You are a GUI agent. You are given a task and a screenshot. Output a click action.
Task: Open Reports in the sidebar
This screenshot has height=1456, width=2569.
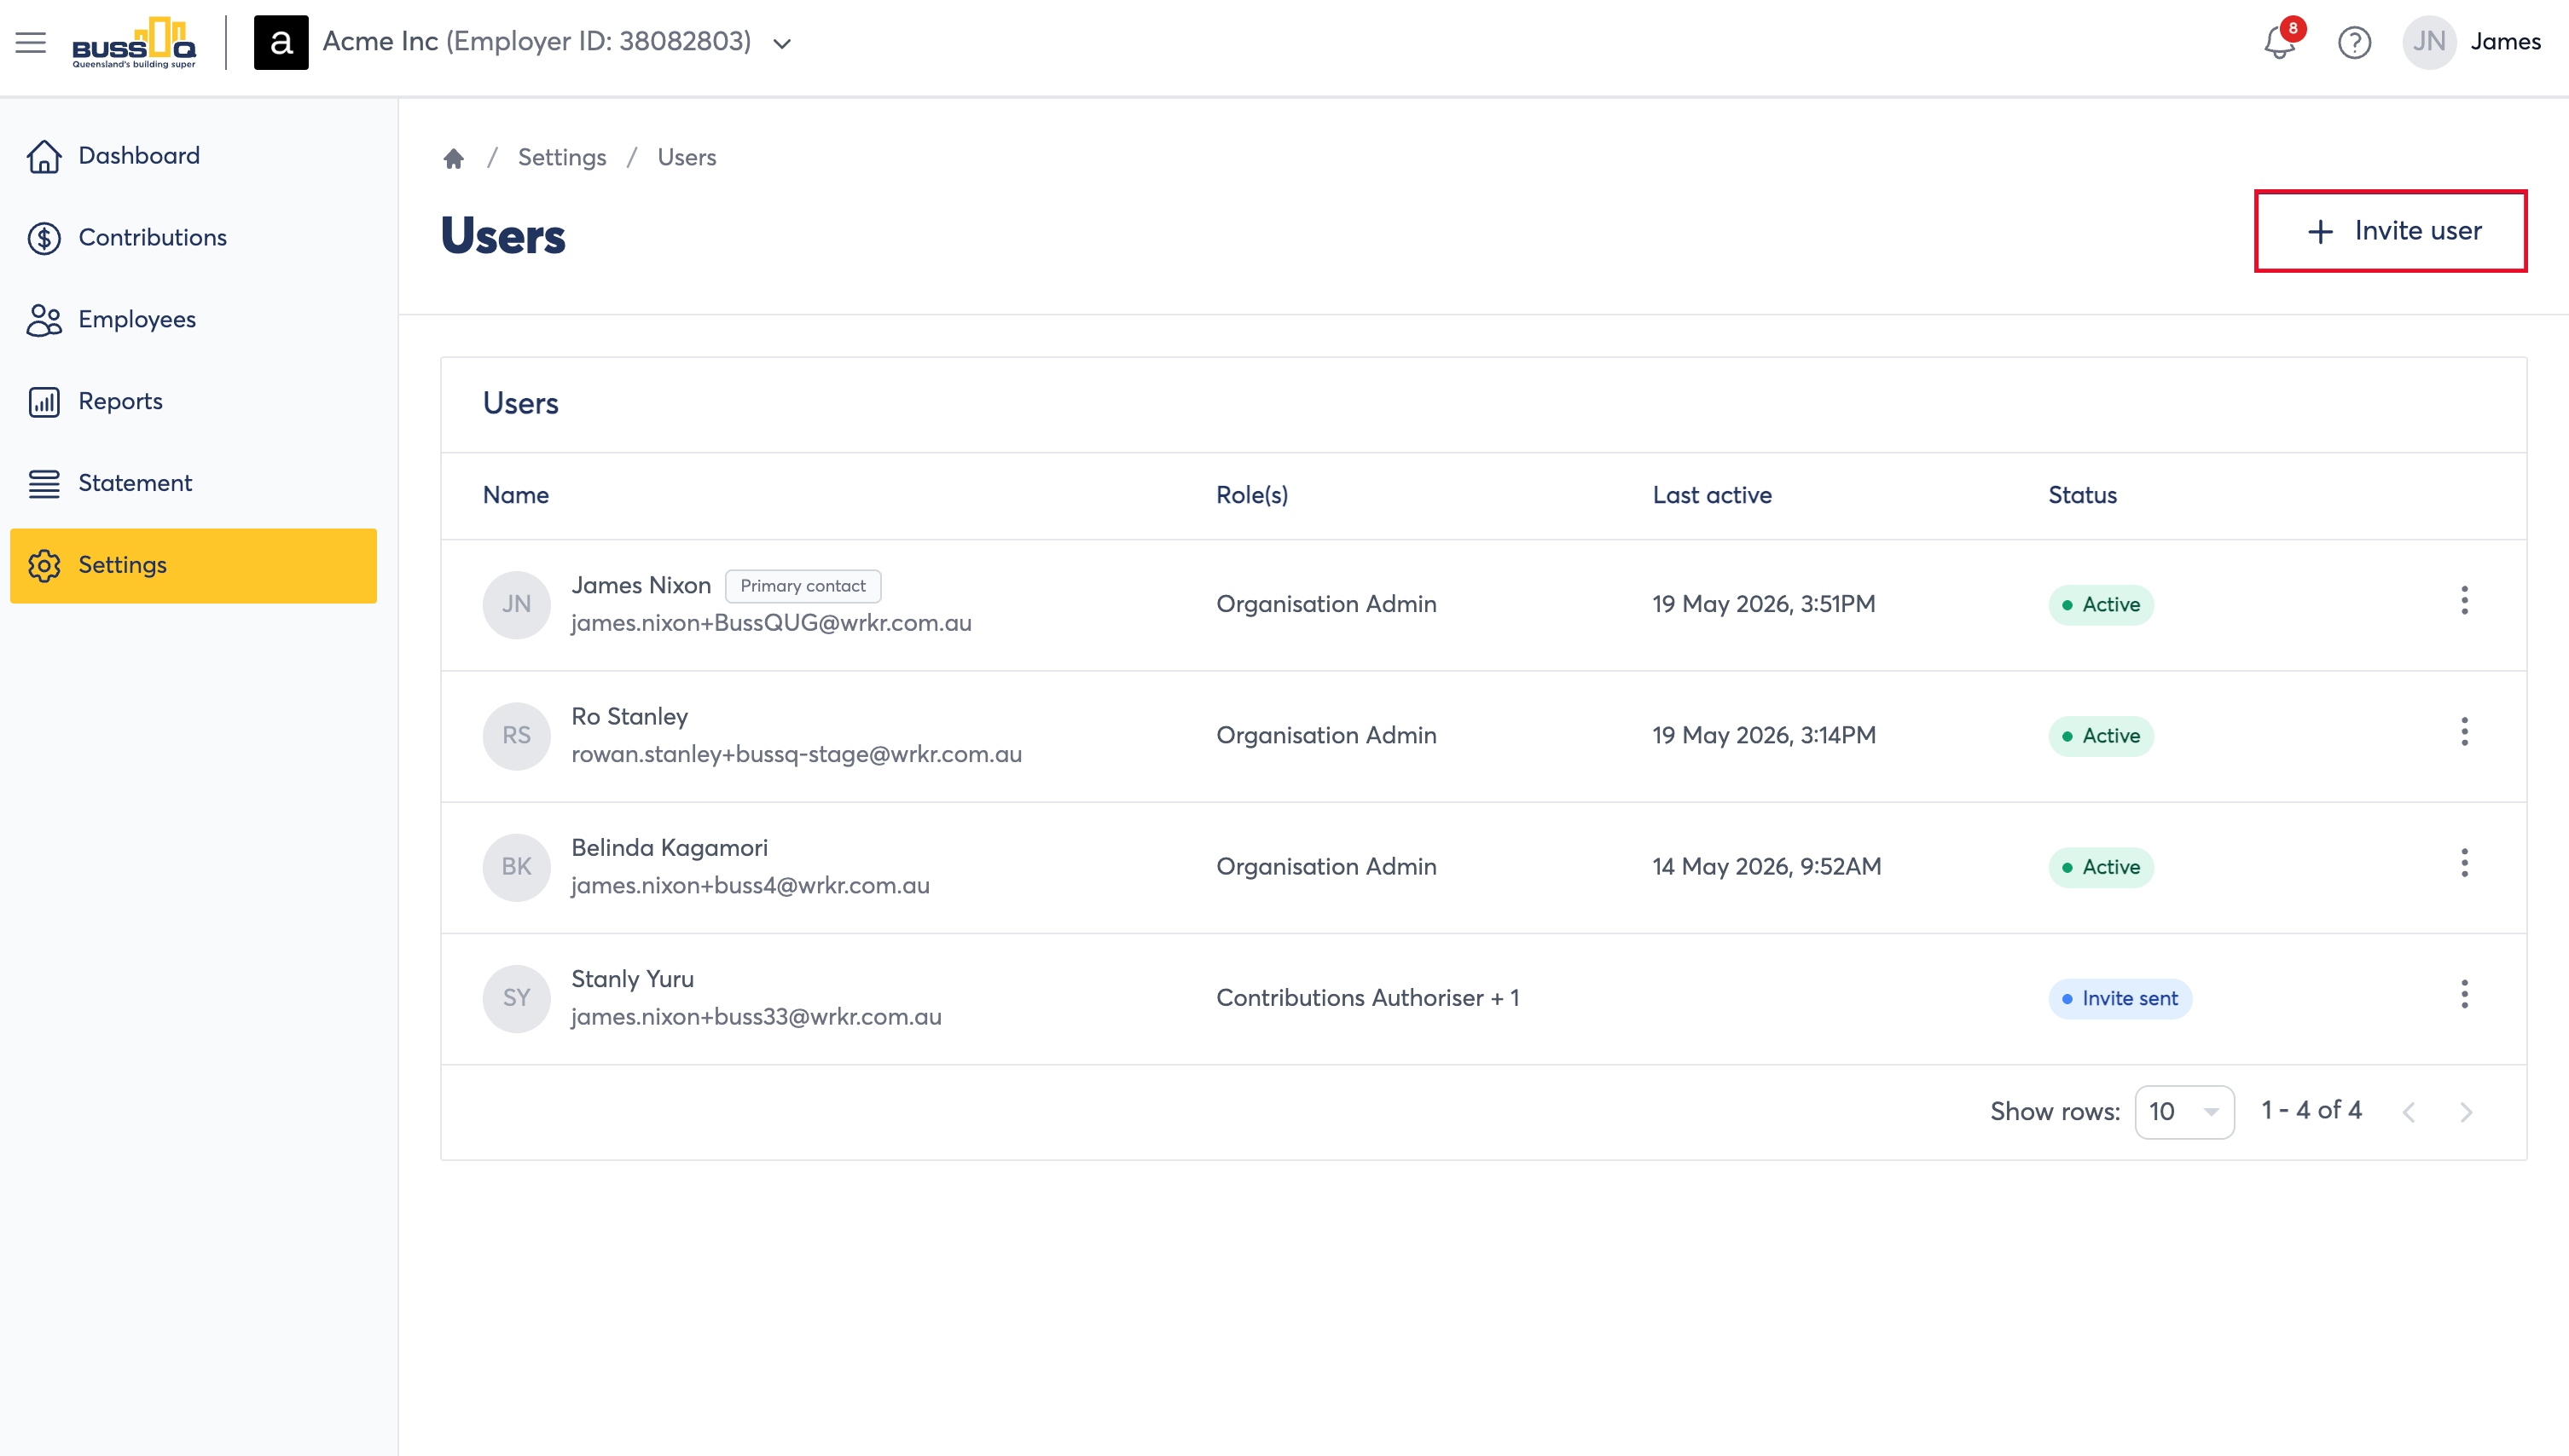[x=193, y=402]
